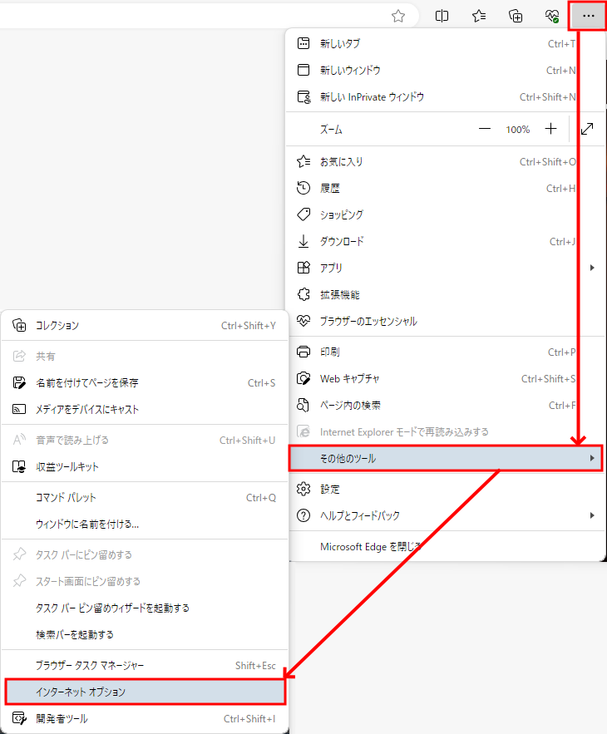Expand the その他のツール submenu arrow

[592, 458]
